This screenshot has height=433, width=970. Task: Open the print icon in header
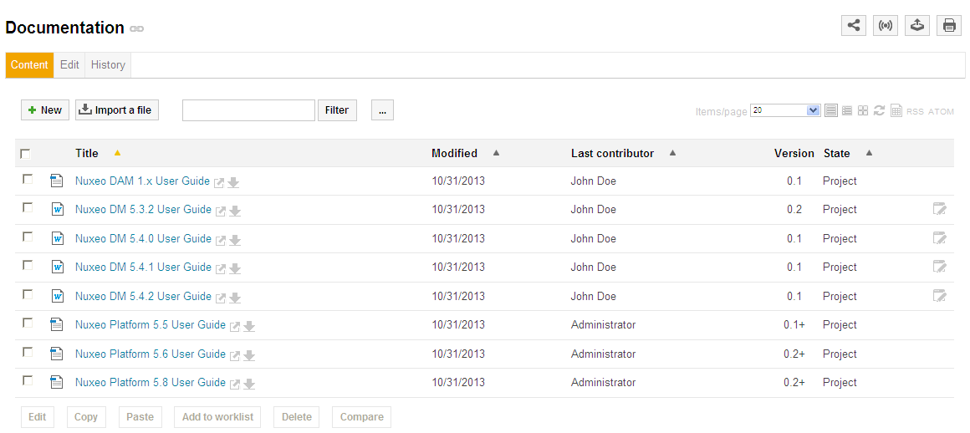[x=949, y=25]
